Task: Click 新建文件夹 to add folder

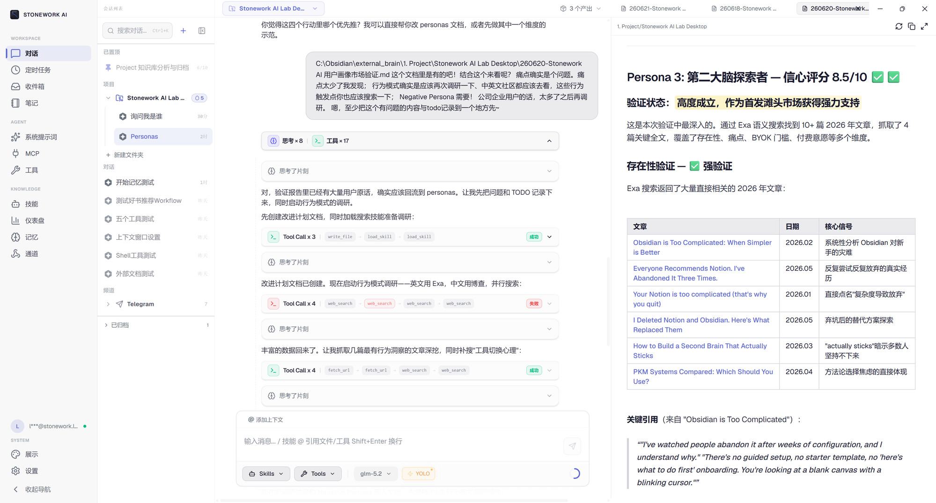Action: coord(125,155)
